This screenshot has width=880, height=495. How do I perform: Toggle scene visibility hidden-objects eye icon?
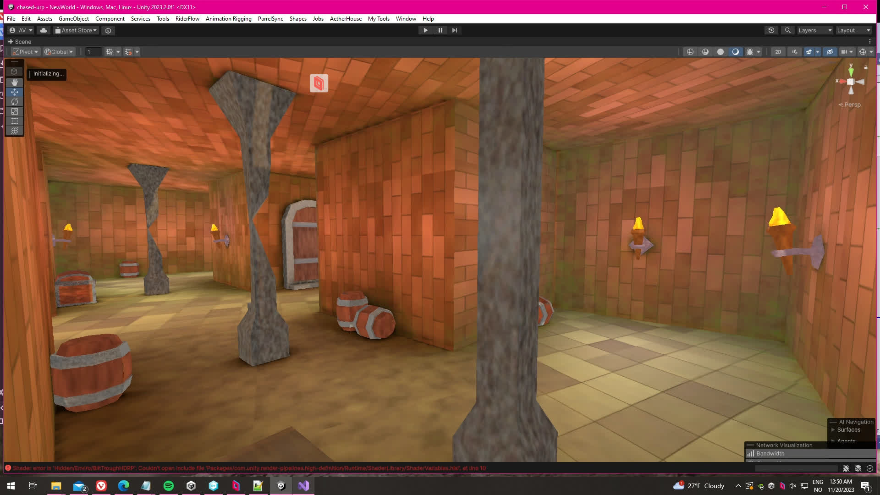point(830,52)
